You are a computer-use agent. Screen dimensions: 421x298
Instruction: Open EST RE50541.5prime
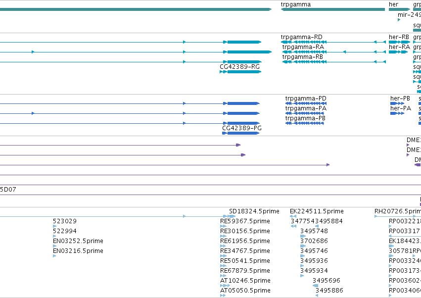tap(245, 261)
